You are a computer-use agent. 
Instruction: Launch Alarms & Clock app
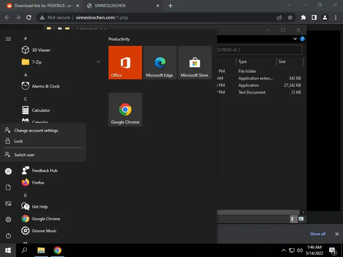pyautogui.click(x=46, y=86)
